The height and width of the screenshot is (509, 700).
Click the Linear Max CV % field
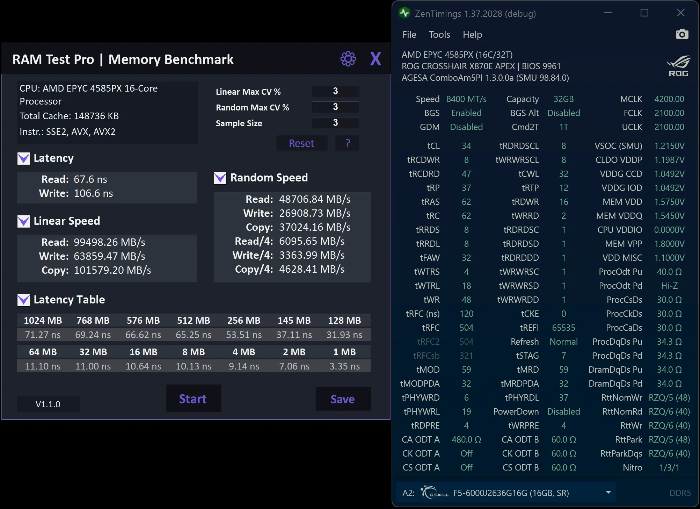(x=335, y=91)
